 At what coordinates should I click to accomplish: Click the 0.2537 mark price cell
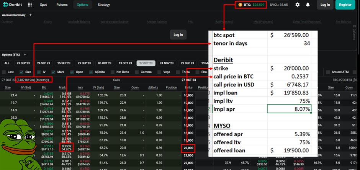66,146
